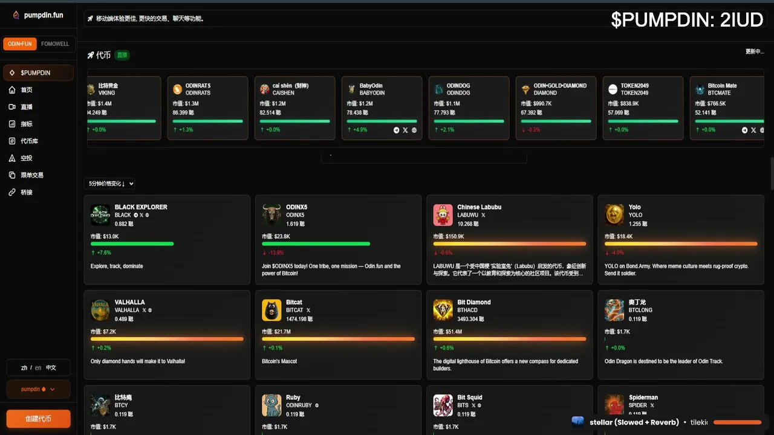Click the 比特鹰 BTCY token name
This screenshot has height=435, width=774.
[x=123, y=398]
